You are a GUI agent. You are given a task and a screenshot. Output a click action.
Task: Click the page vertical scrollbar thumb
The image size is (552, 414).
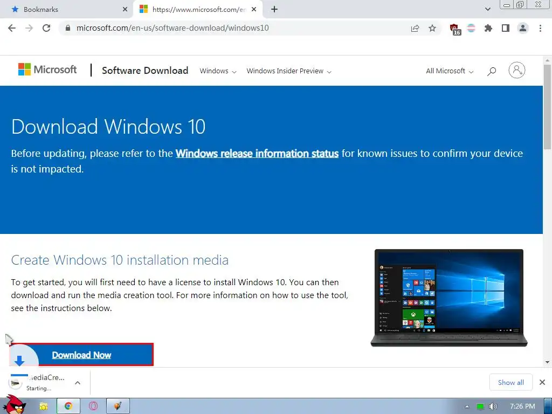pos(548,107)
